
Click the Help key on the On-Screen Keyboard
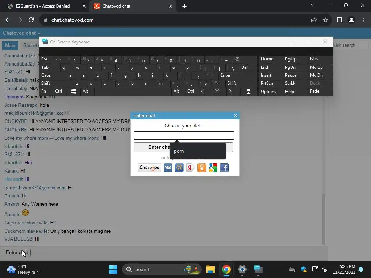coord(295,92)
